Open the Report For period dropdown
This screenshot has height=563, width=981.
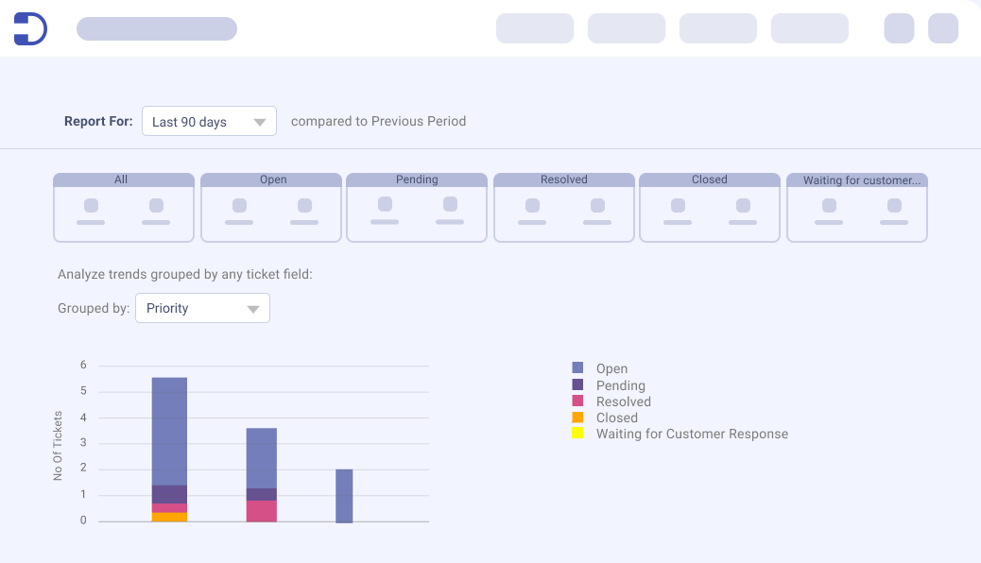[208, 122]
